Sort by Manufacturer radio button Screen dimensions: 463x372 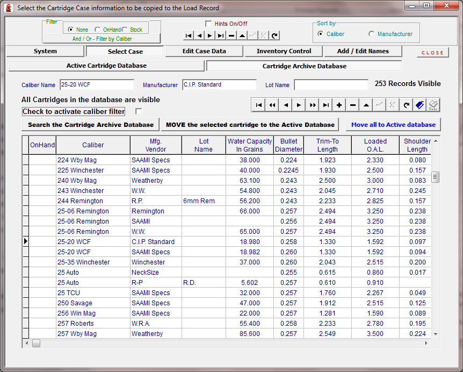click(x=372, y=34)
